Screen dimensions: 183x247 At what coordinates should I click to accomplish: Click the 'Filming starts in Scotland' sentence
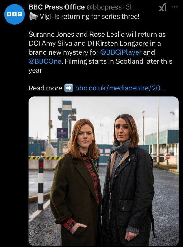coord(119,61)
